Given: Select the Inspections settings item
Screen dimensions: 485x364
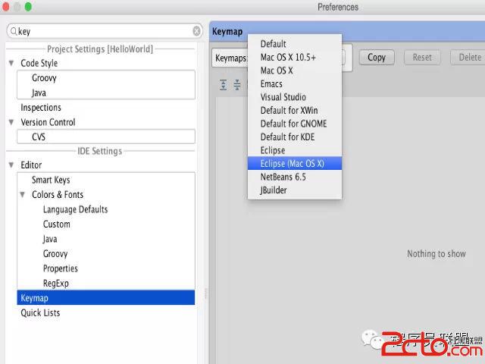Looking at the screenshot, I should (x=41, y=108).
